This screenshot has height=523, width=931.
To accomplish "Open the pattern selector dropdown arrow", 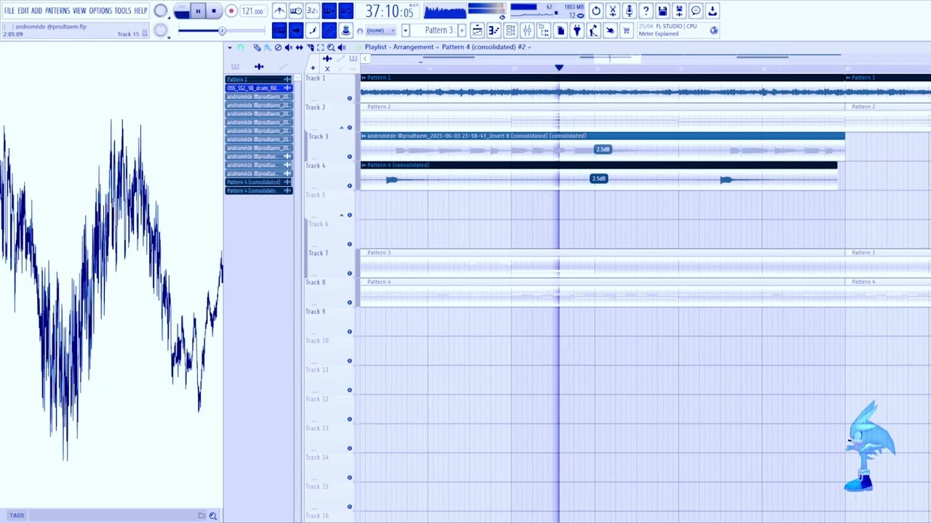I will tap(405, 31).
